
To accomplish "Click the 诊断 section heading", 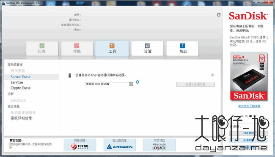I will coord(11,94).
